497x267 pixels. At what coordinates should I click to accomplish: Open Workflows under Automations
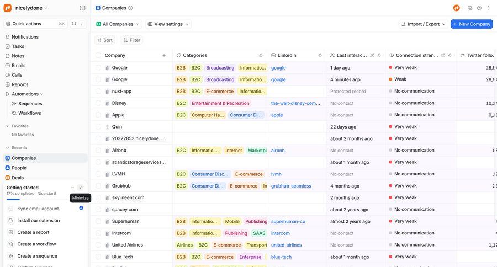(29, 113)
